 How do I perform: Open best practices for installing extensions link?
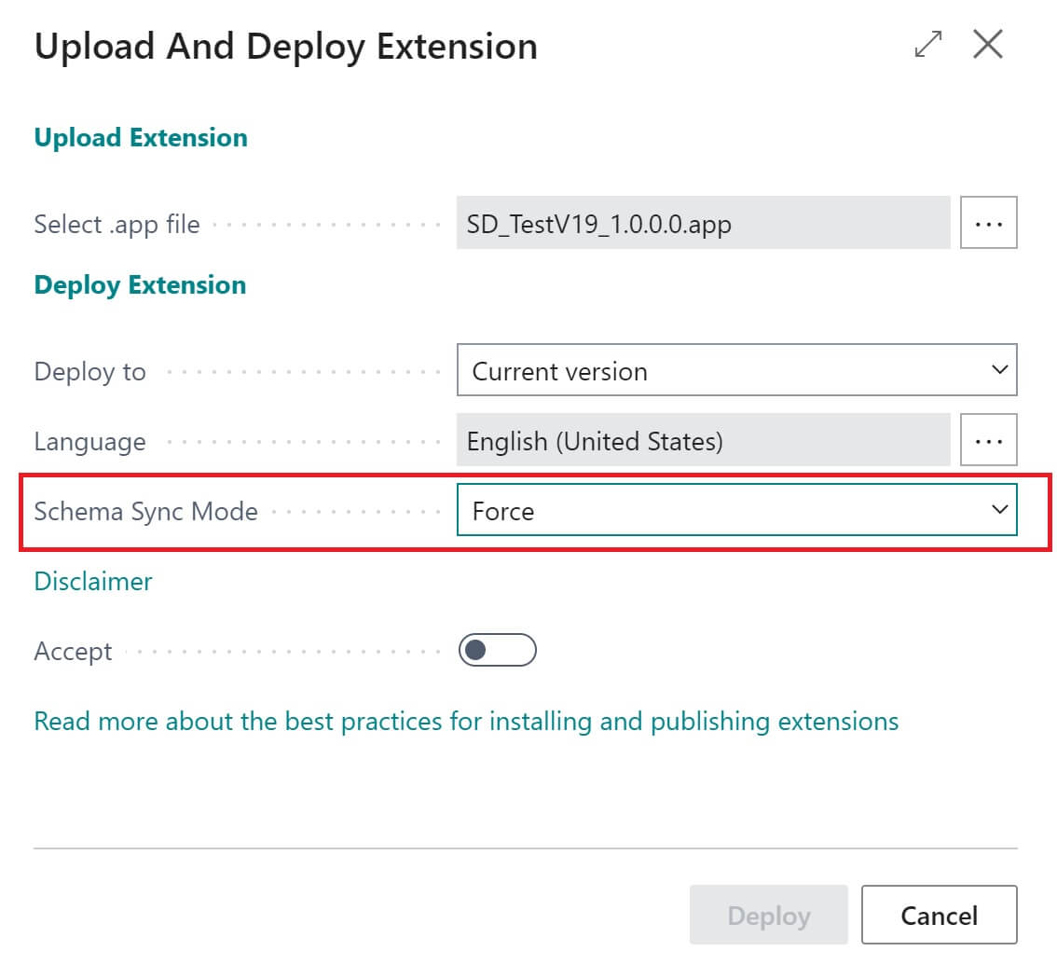click(x=466, y=722)
